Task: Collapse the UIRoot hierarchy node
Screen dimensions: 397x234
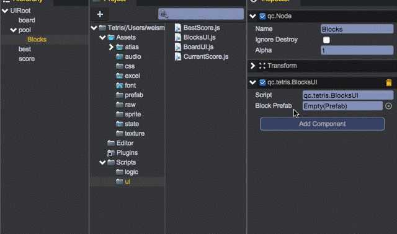Action: [5, 11]
